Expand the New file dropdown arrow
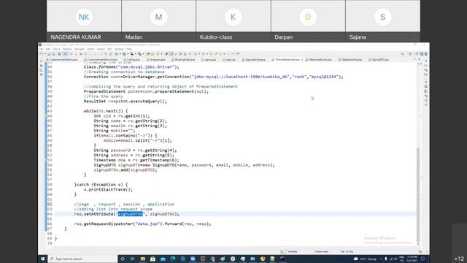 45,54
